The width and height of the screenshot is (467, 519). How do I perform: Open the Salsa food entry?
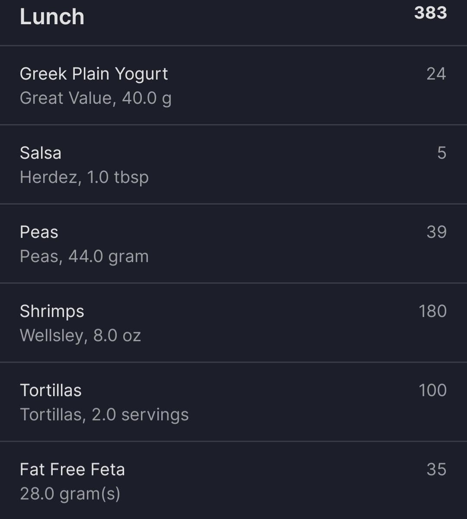[x=233, y=164]
